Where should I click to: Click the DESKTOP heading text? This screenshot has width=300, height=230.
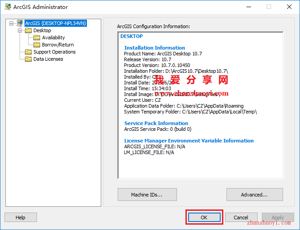pyautogui.click(x=132, y=36)
